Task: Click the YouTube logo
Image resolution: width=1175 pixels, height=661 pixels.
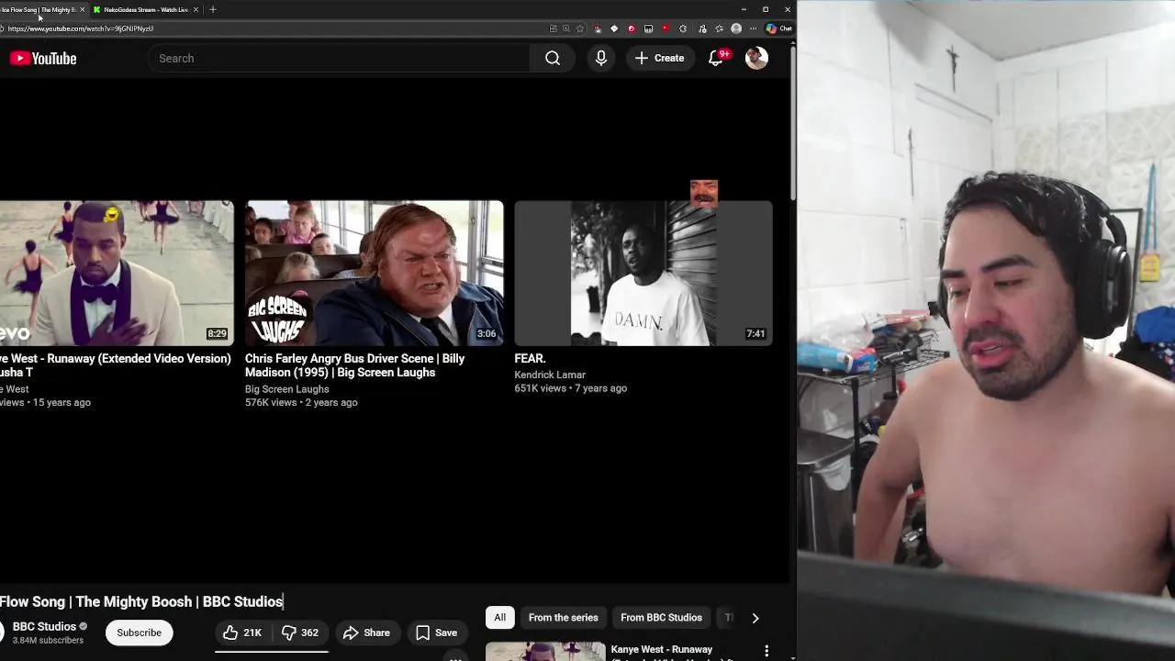Action: pyautogui.click(x=43, y=58)
